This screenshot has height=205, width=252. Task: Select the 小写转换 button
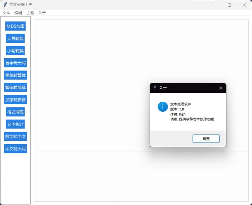coord(15,50)
